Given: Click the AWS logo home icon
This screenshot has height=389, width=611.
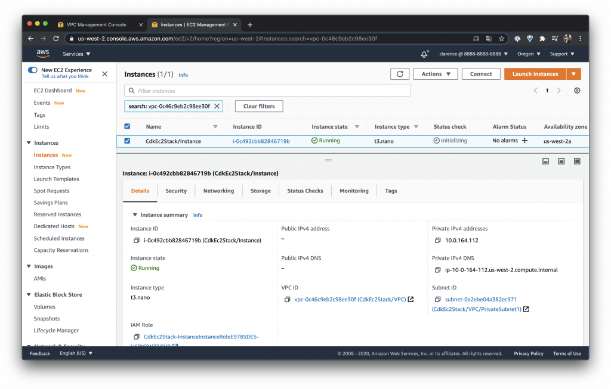Looking at the screenshot, I should pos(43,54).
